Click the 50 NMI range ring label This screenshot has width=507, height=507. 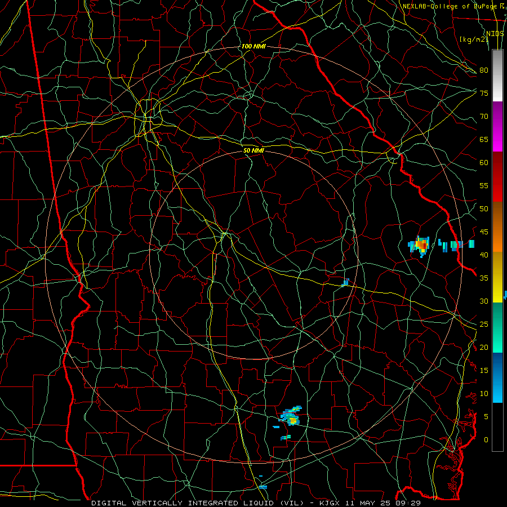pyautogui.click(x=254, y=150)
